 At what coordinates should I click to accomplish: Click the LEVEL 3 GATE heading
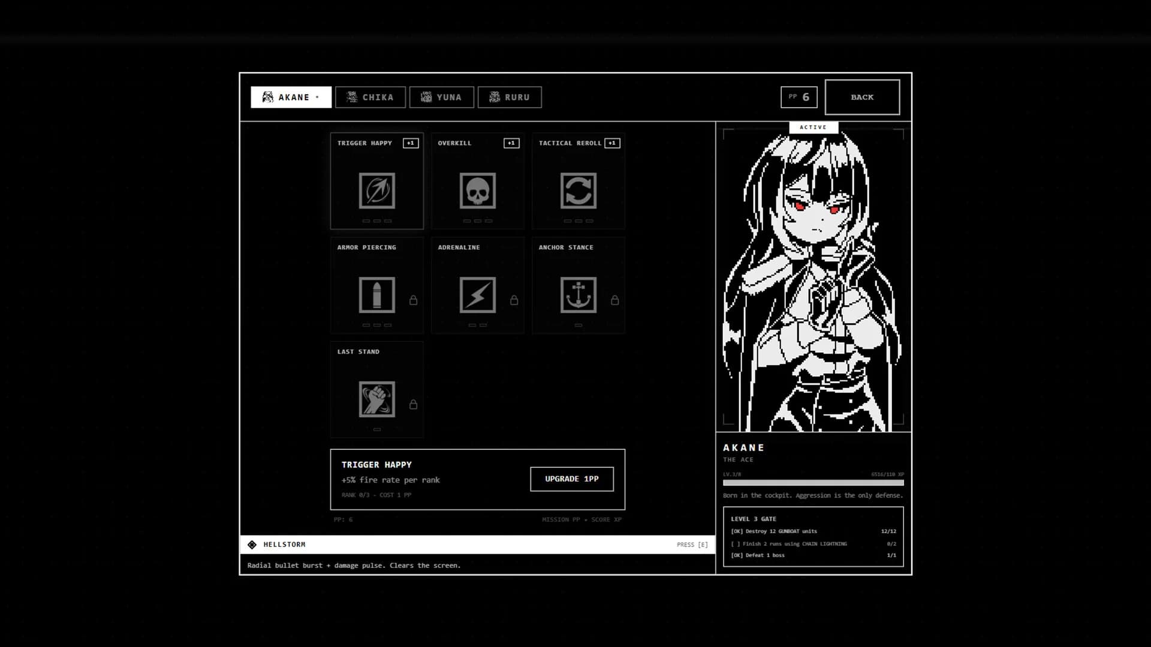click(x=754, y=519)
